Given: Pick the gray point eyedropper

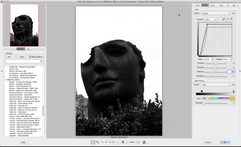Looking at the screenshot, I should (227, 19).
